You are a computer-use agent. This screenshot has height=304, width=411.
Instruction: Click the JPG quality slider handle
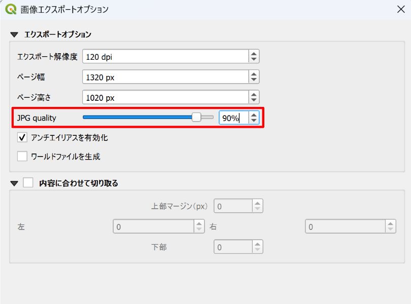click(196, 118)
